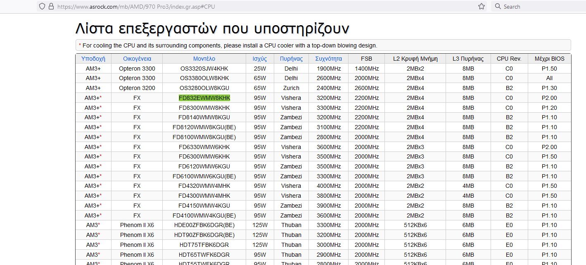Click the CPU Rev. column header
The width and height of the screenshot is (586, 265).
click(x=509, y=59)
